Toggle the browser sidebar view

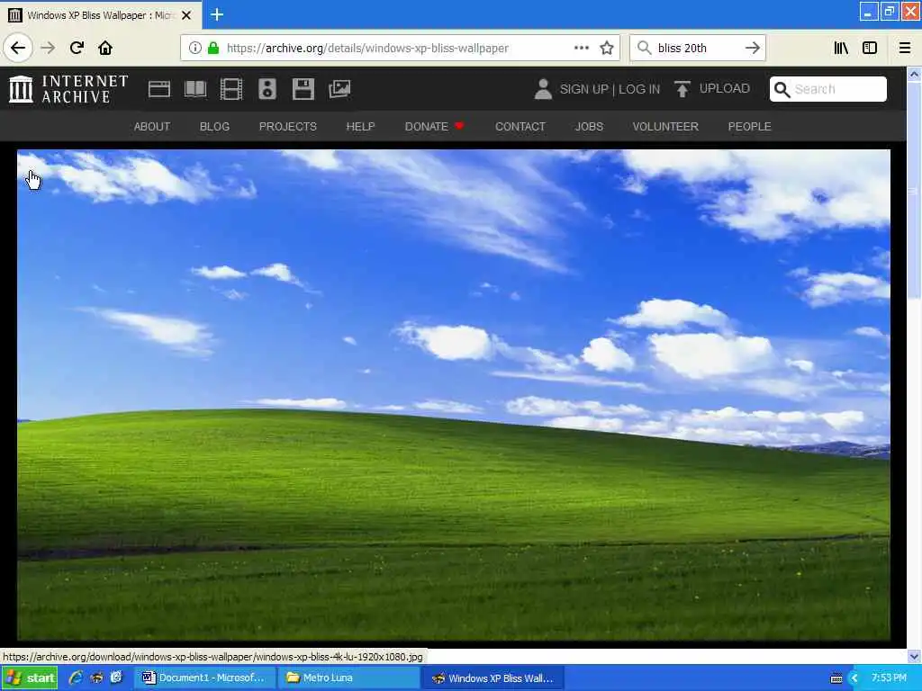870,48
